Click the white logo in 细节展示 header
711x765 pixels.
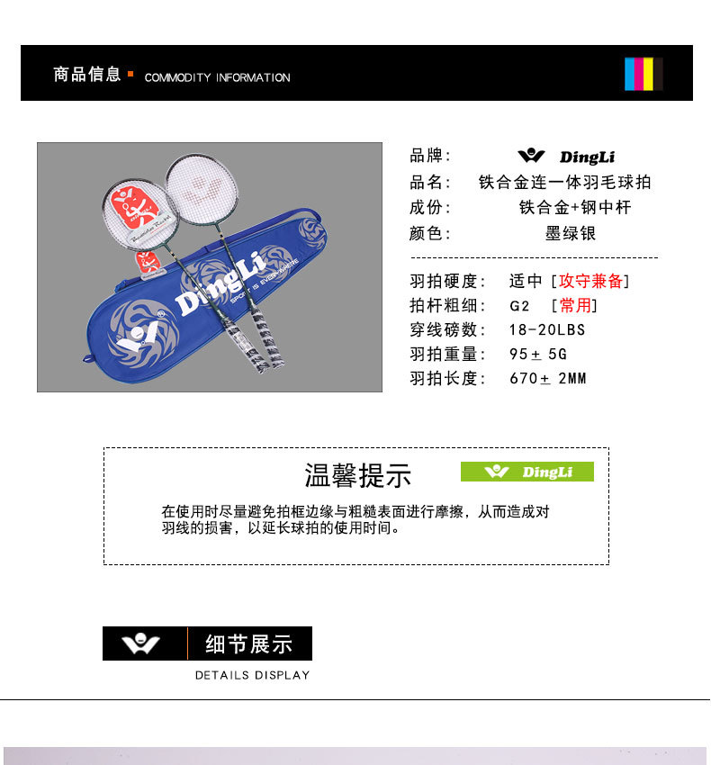pyautogui.click(x=140, y=643)
